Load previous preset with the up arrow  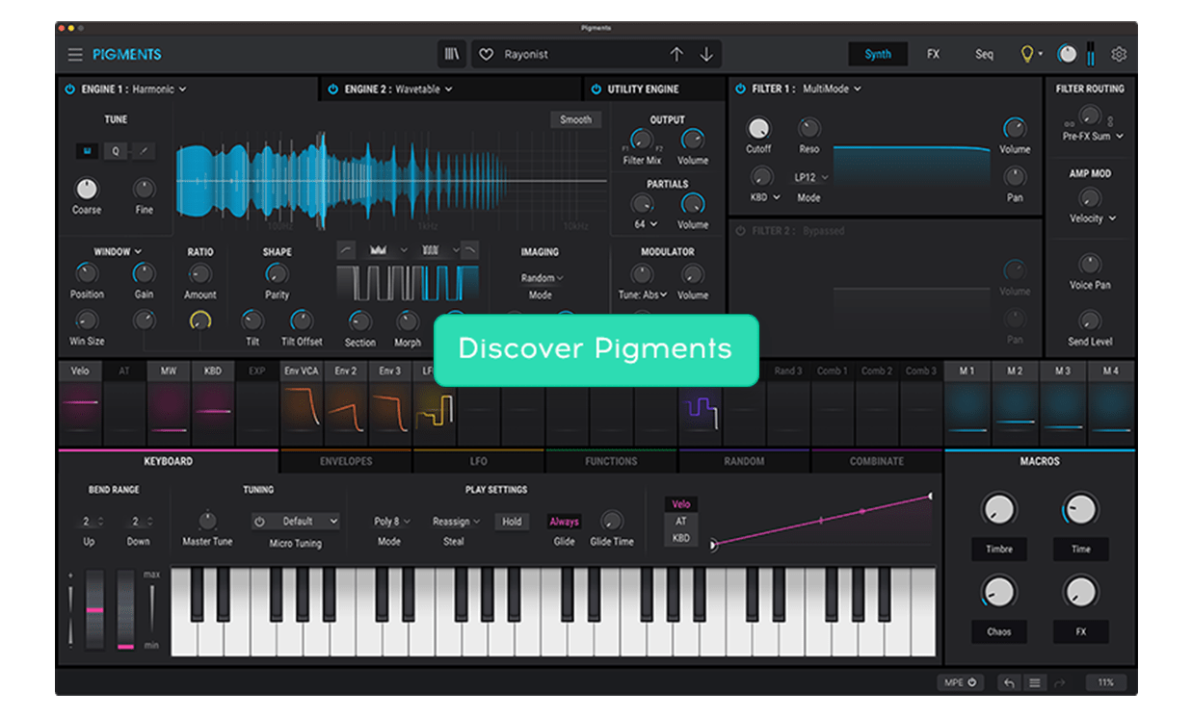pyautogui.click(x=676, y=55)
